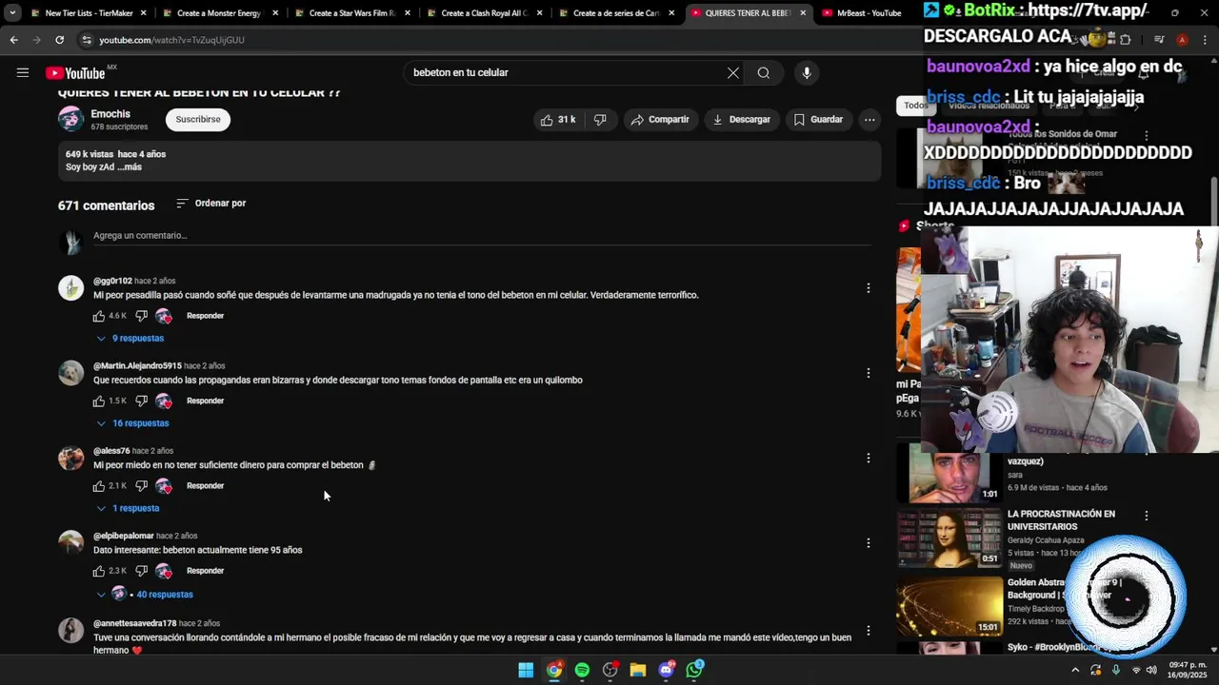Expand the 1 respuesta reply
Viewport: 1219px width, 685px height.
[x=128, y=508]
